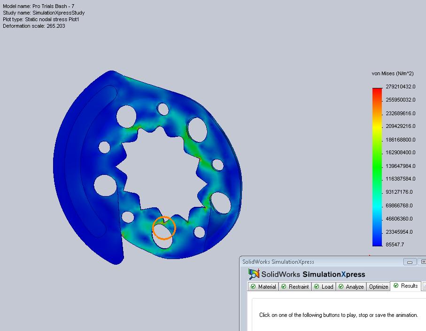The height and width of the screenshot is (331, 426).
Task: Click the 'Deformation scale: 265.203' text
Action: pos(34,26)
